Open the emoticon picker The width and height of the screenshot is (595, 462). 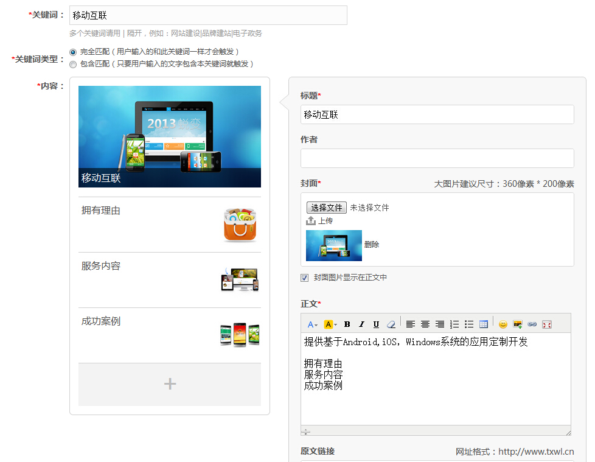pos(503,324)
